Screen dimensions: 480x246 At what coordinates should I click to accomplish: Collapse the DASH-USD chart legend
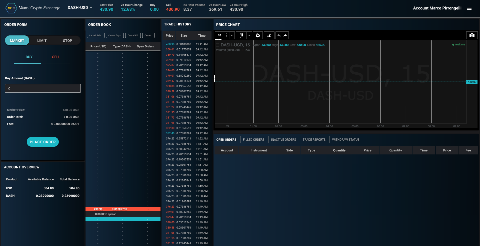(x=217, y=45)
